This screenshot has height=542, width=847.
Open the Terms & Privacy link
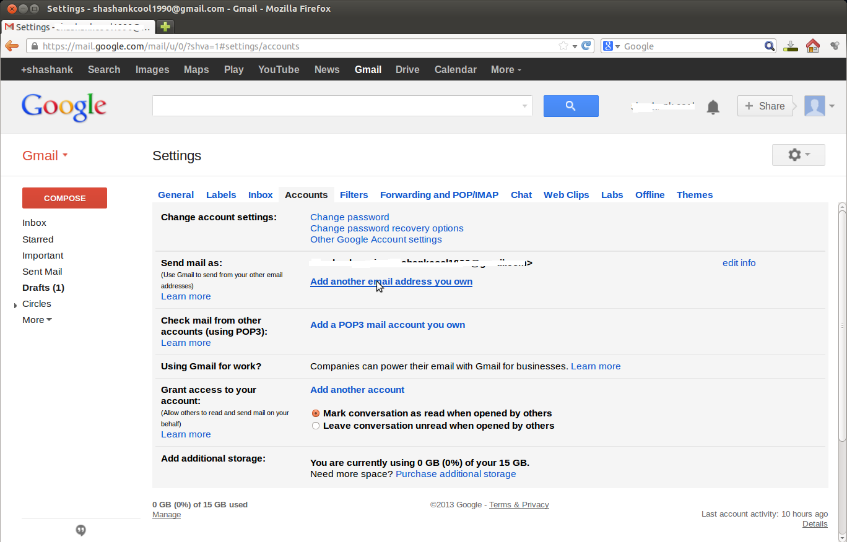pyautogui.click(x=519, y=505)
